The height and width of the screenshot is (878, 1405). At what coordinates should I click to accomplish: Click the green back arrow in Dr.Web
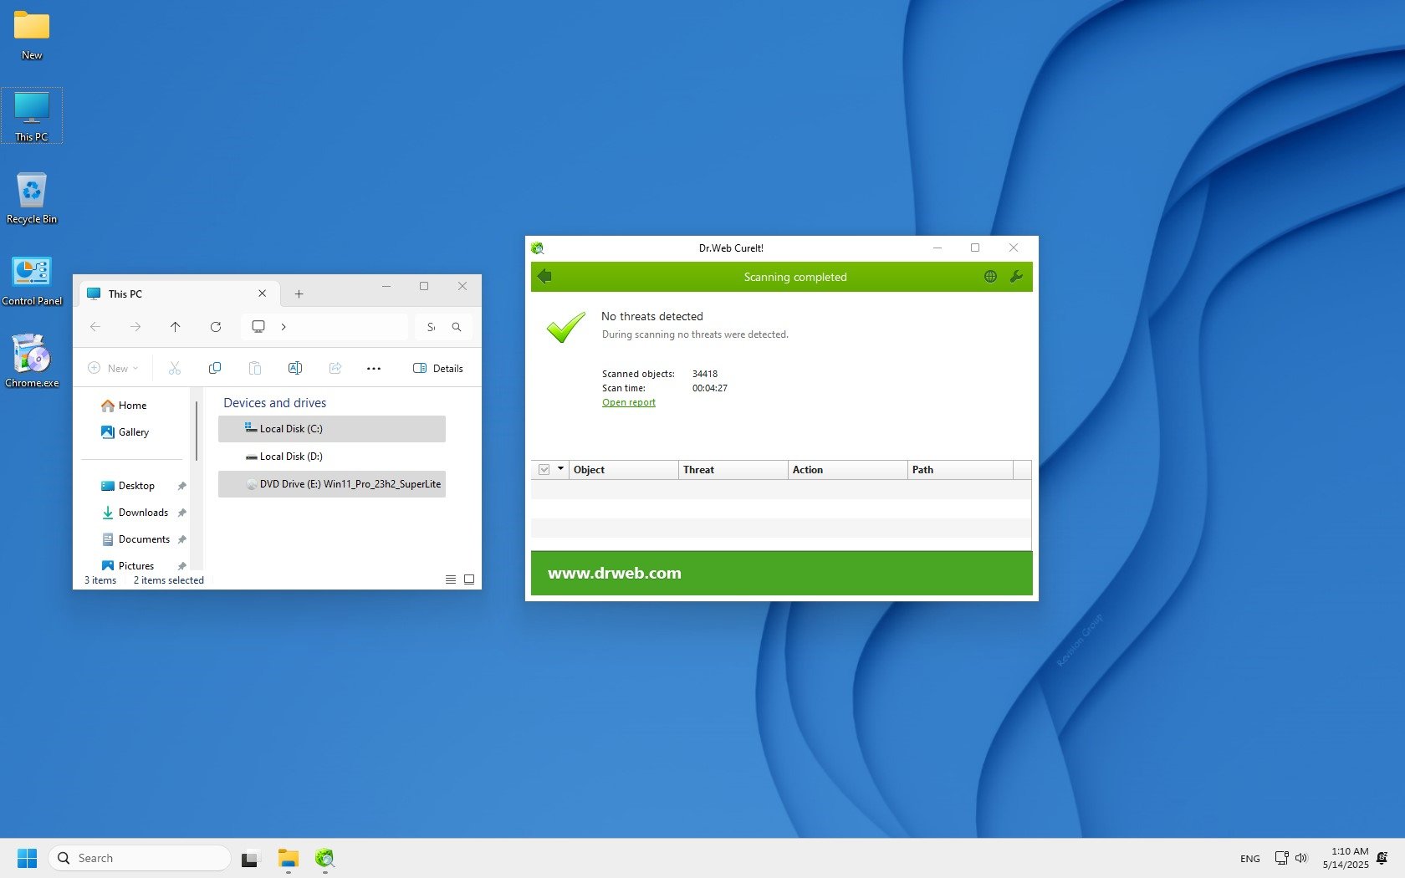[x=544, y=277]
